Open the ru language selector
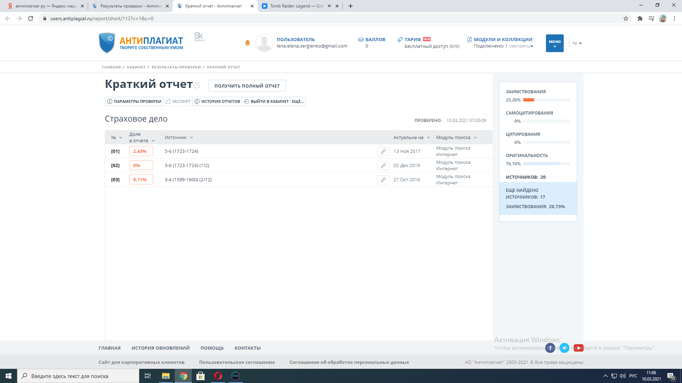The width and height of the screenshot is (682, 383). tap(577, 43)
